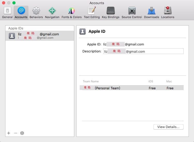Open the Locations preferences pane
Image resolution: width=194 pixels, height=142 pixels.
tap(168, 12)
